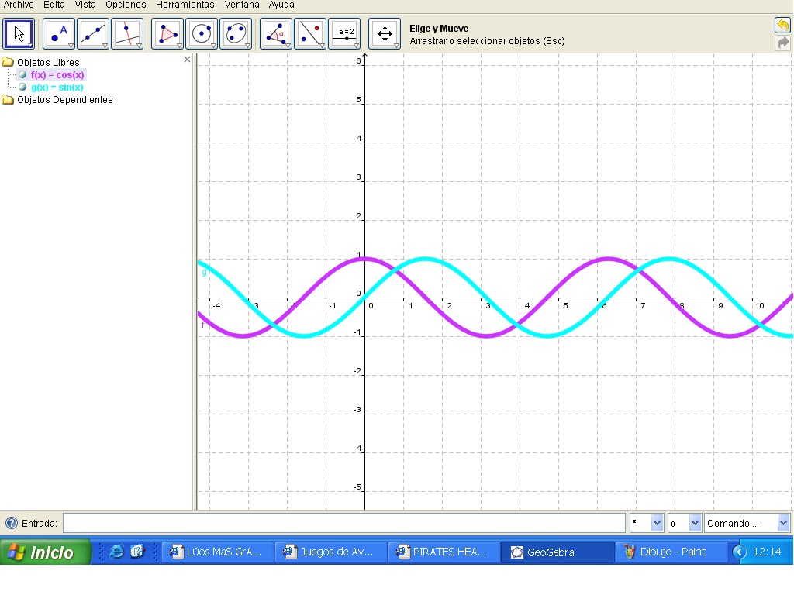Image resolution: width=794 pixels, height=595 pixels.
Task: Switch to Juegos de Av... taskbar window
Action: pyautogui.click(x=330, y=552)
